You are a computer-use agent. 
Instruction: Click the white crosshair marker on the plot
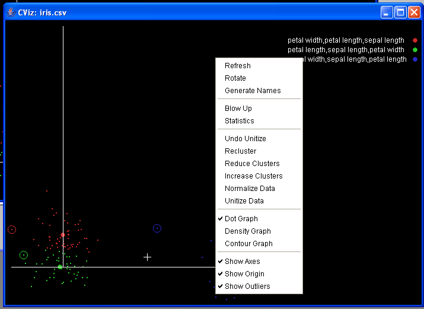tap(148, 257)
